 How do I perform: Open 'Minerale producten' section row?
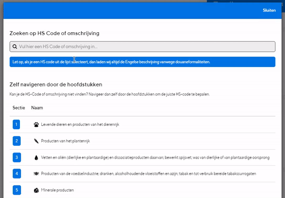[x=142, y=190]
